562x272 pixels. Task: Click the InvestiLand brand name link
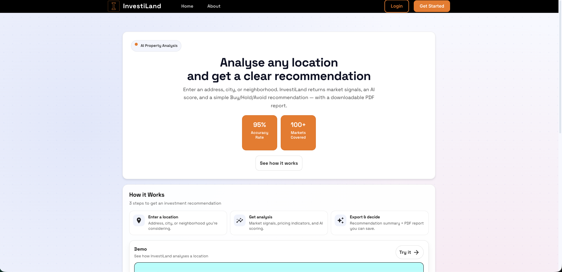[x=142, y=6]
